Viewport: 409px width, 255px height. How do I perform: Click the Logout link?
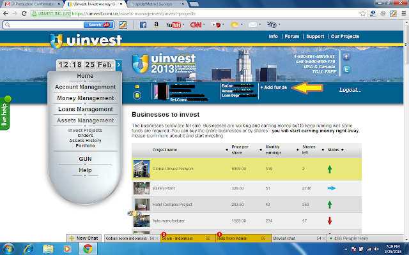pyautogui.click(x=350, y=90)
